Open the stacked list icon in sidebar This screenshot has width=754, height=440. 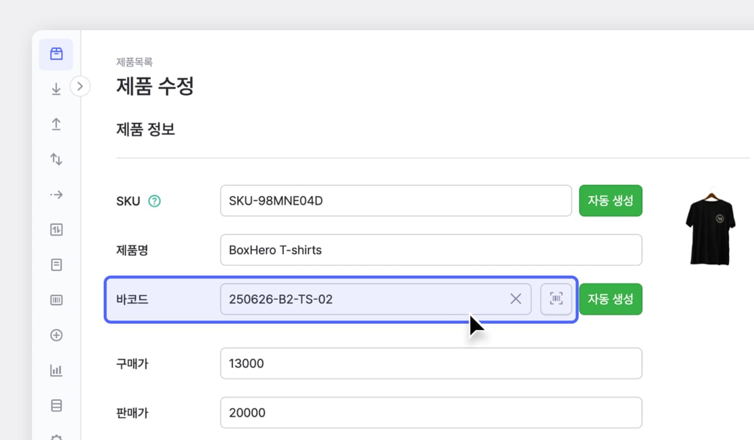[x=56, y=406]
